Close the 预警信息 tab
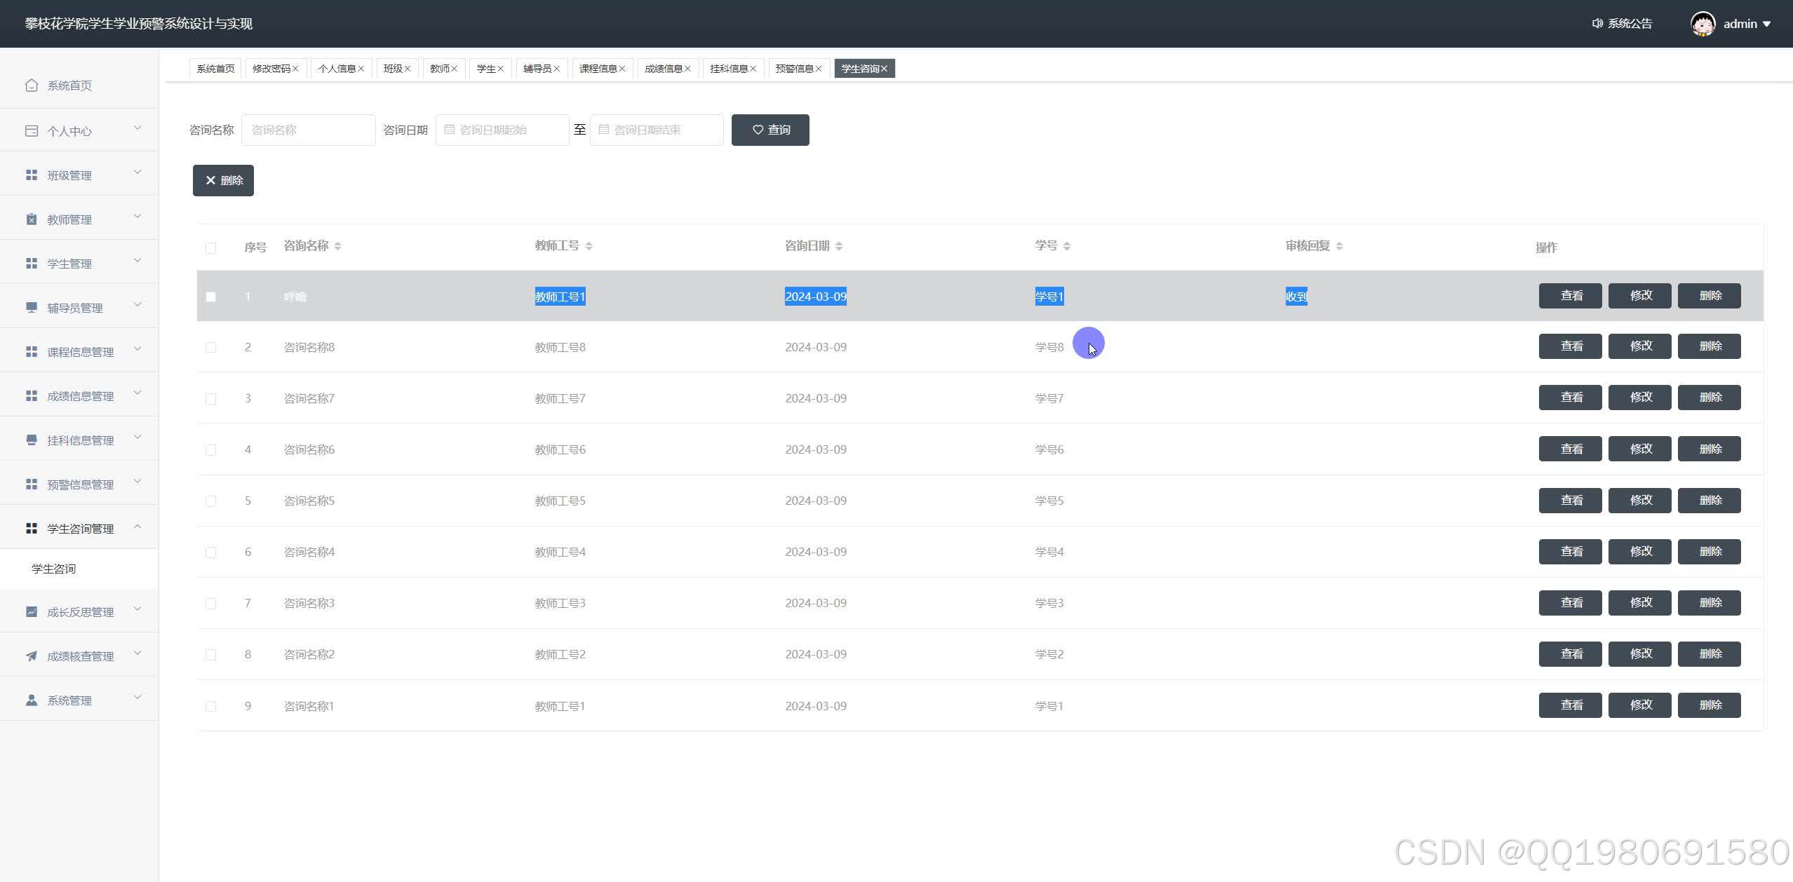This screenshot has width=1793, height=882. [819, 69]
